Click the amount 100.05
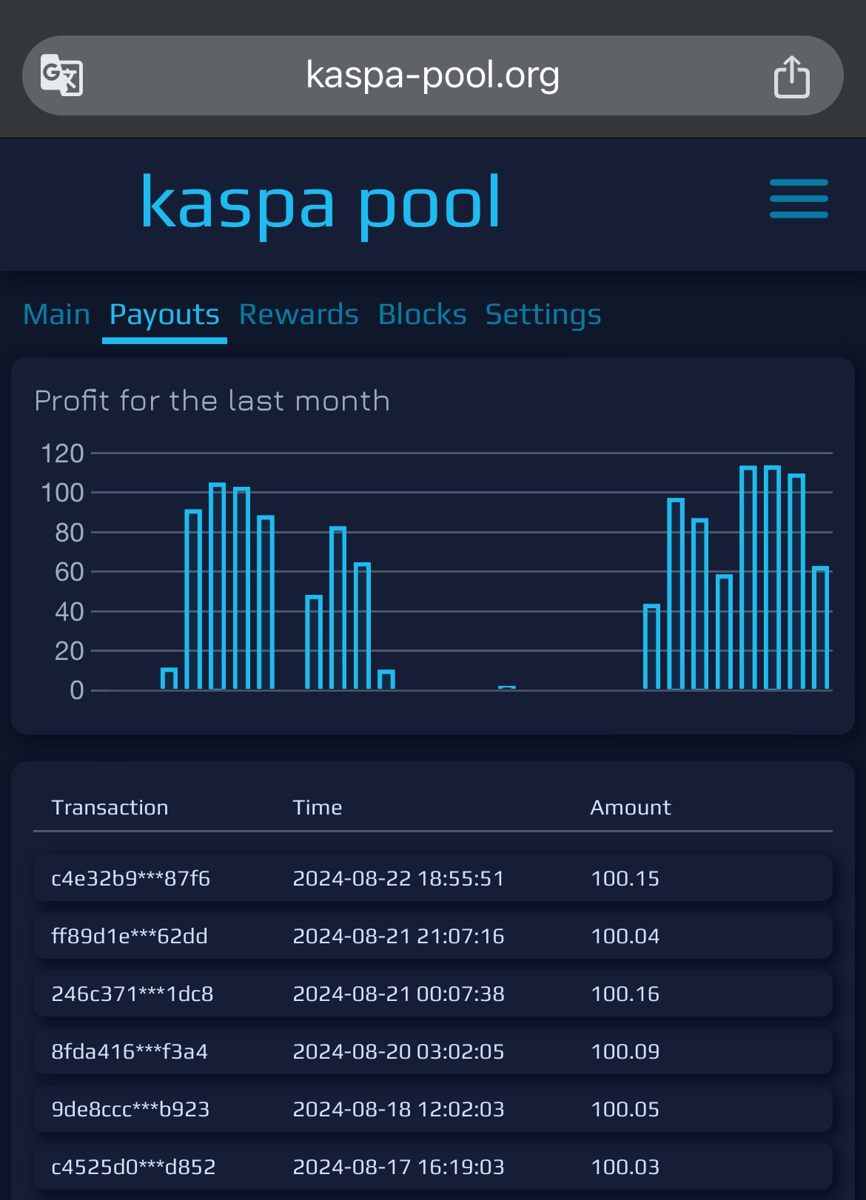This screenshot has width=866, height=1200. (625, 1109)
